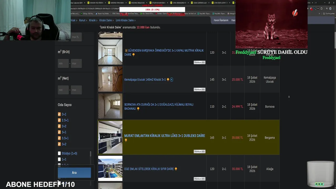Screen dimensions: 336x189
Task: Focus the max TL price field
Action: pos(76,37)
